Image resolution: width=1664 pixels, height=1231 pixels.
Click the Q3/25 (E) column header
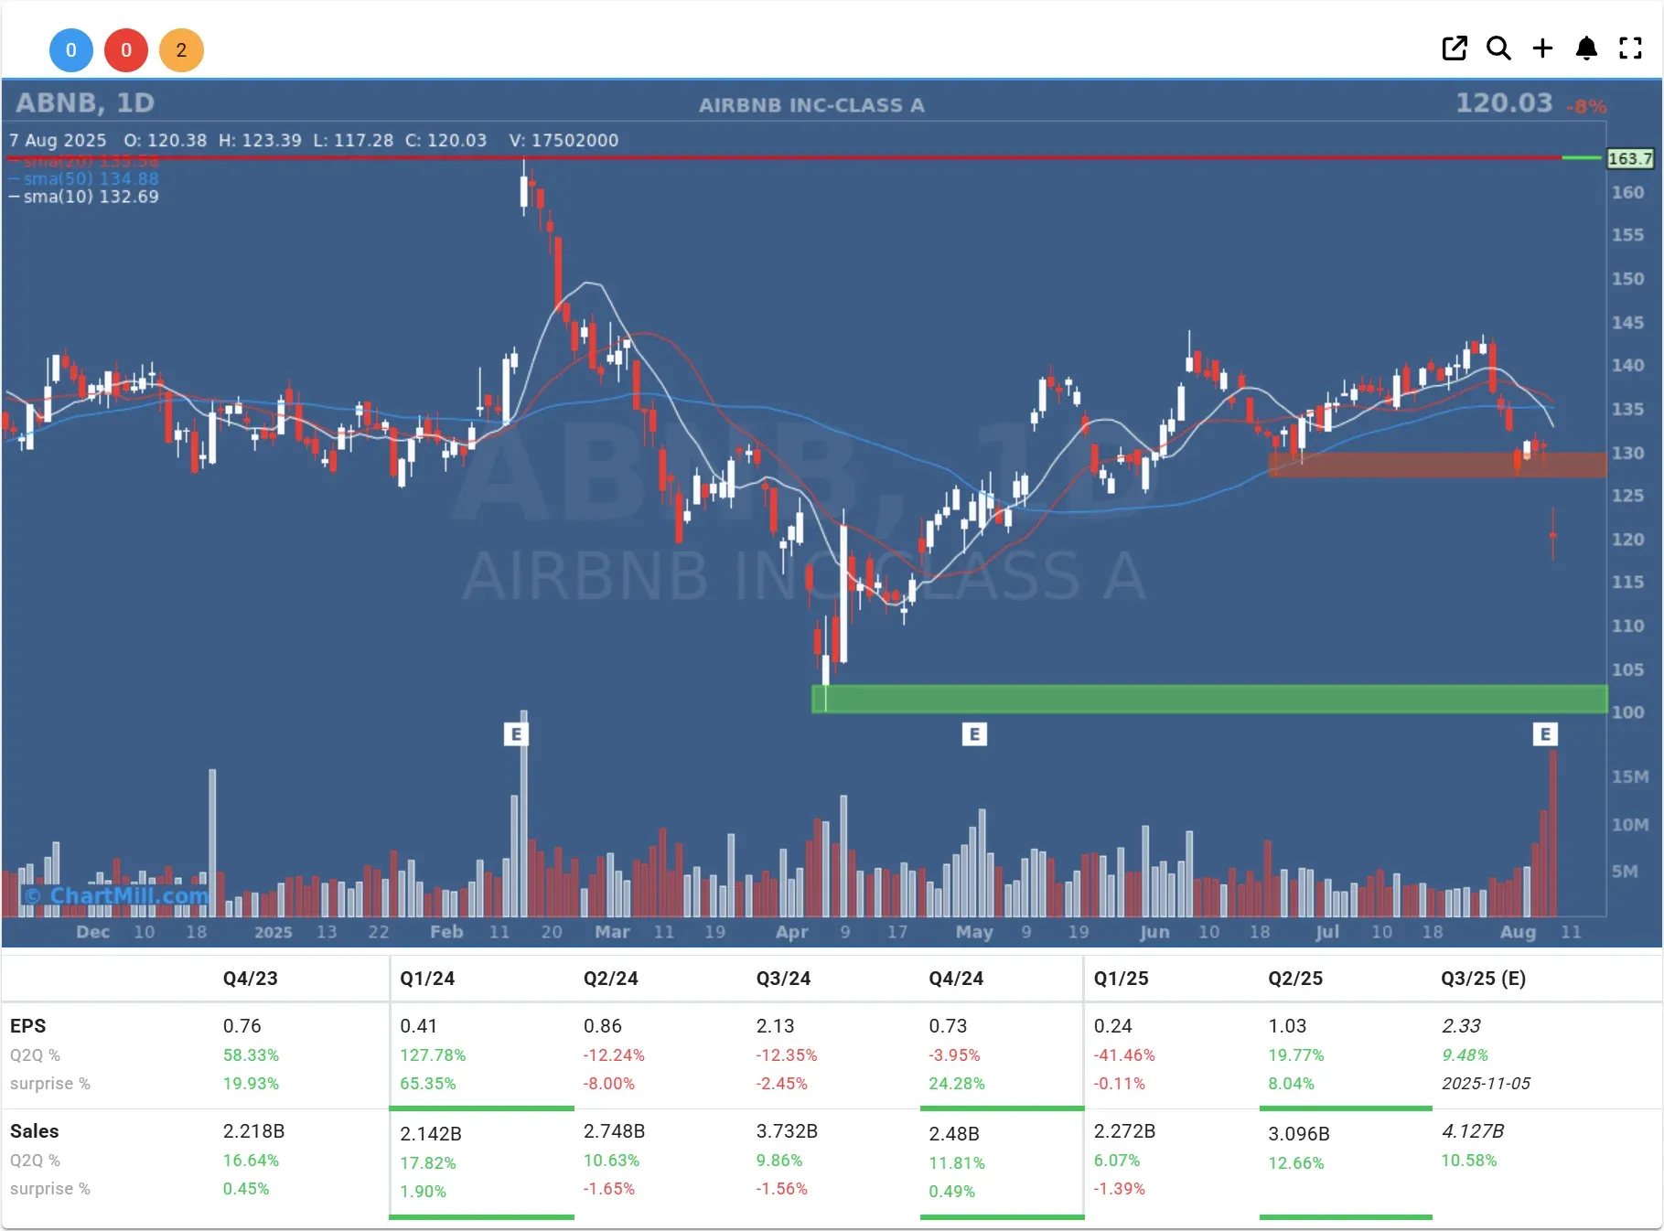tap(1483, 979)
